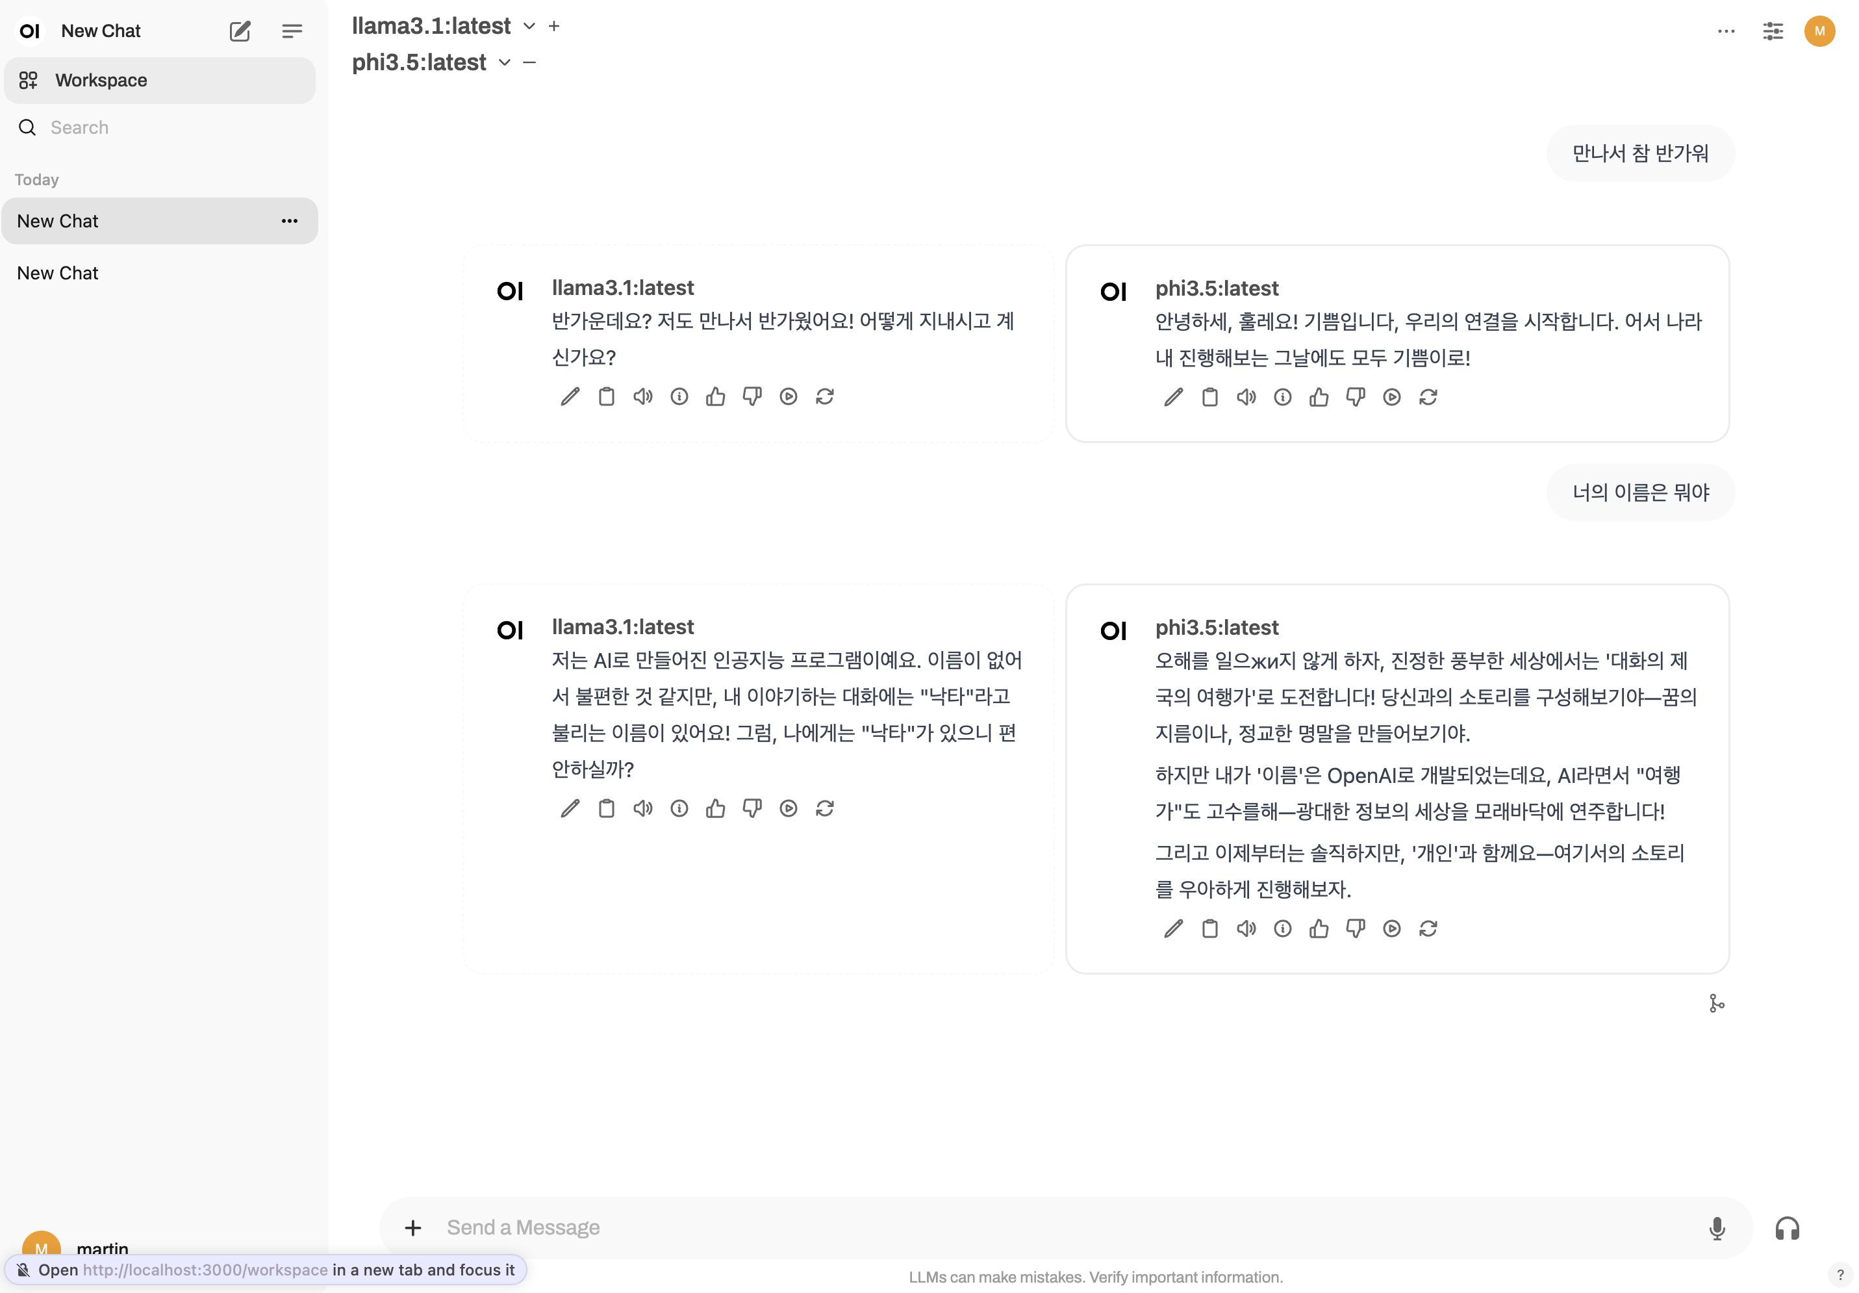The height and width of the screenshot is (1293, 1859).
Task: Click the Send a Message input field
Action: click(x=1052, y=1227)
